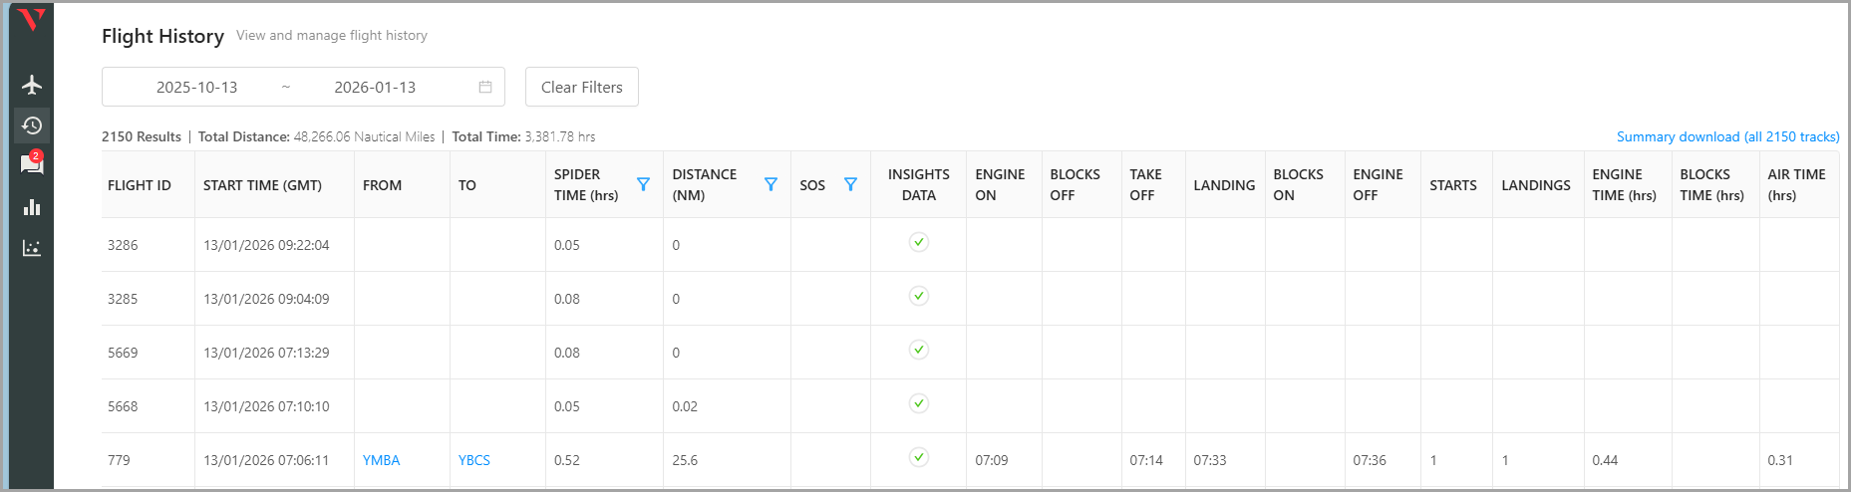Open the bar chart reports icon
Screen dimensions: 1851x492
click(x=32, y=207)
